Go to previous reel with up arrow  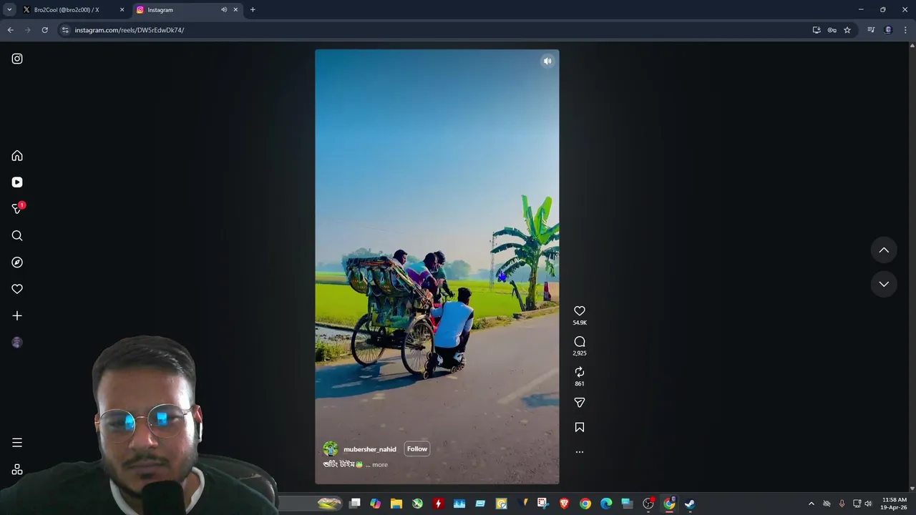pyautogui.click(x=884, y=250)
